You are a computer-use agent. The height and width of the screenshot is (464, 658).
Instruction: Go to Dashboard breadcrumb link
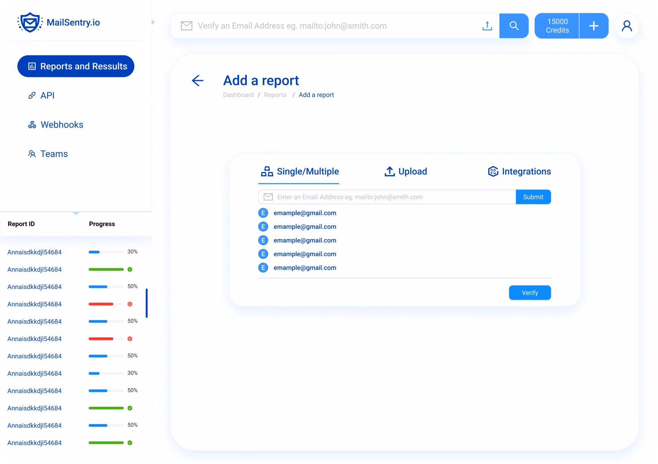click(x=238, y=95)
